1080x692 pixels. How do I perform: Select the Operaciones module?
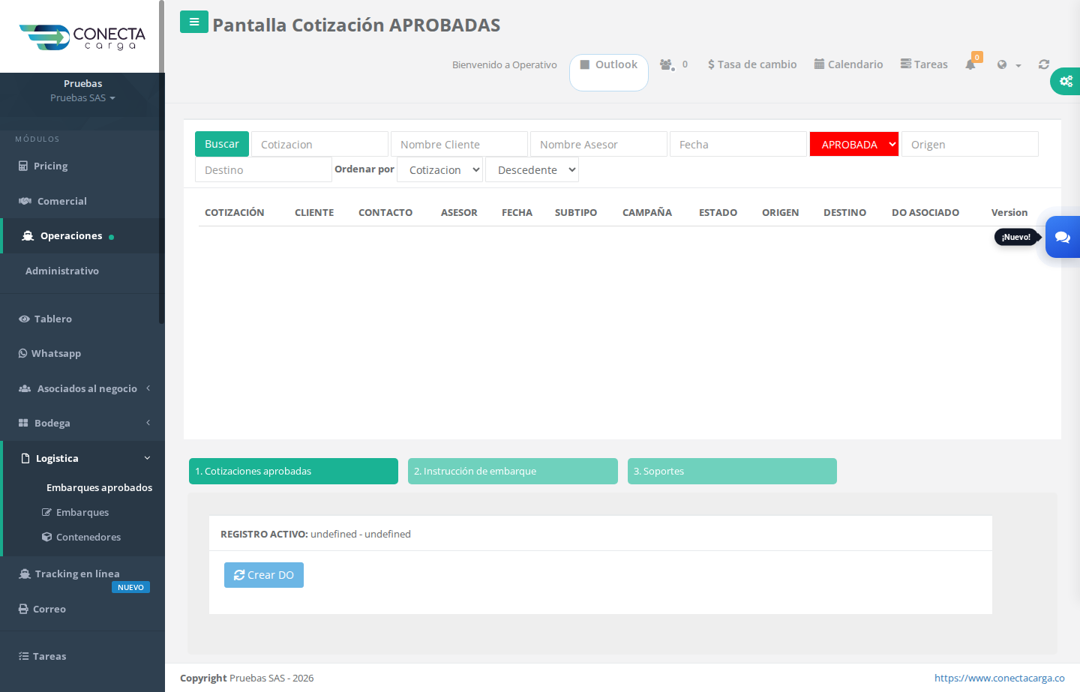click(81, 235)
